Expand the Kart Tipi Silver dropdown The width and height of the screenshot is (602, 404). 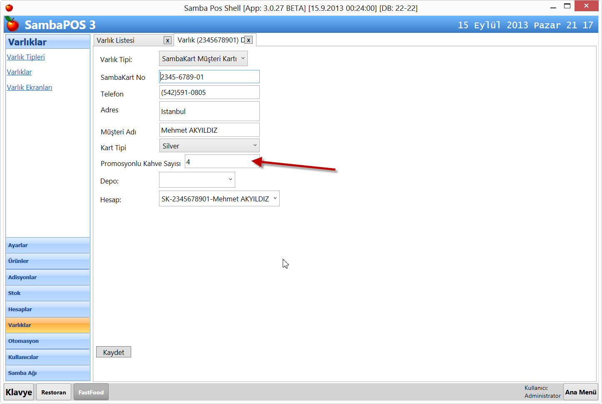pyautogui.click(x=209, y=146)
